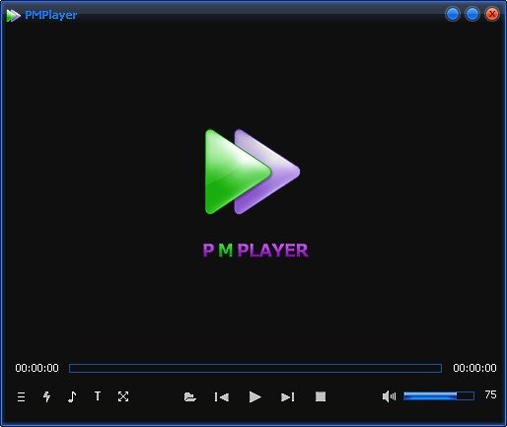The height and width of the screenshot is (427, 507).
Task: Skip to the previous track
Action: [x=222, y=397]
